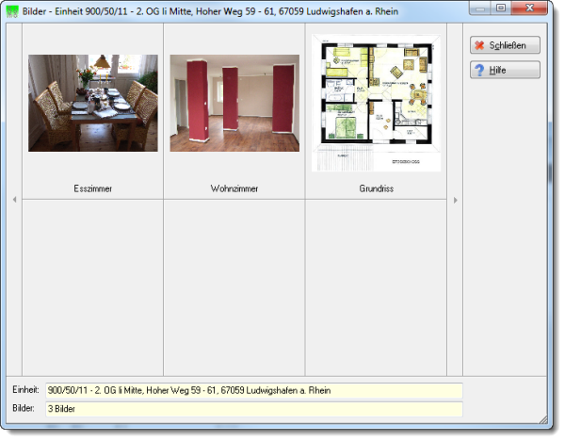Click the Grundriss caption text

pyautogui.click(x=376, y=188)
